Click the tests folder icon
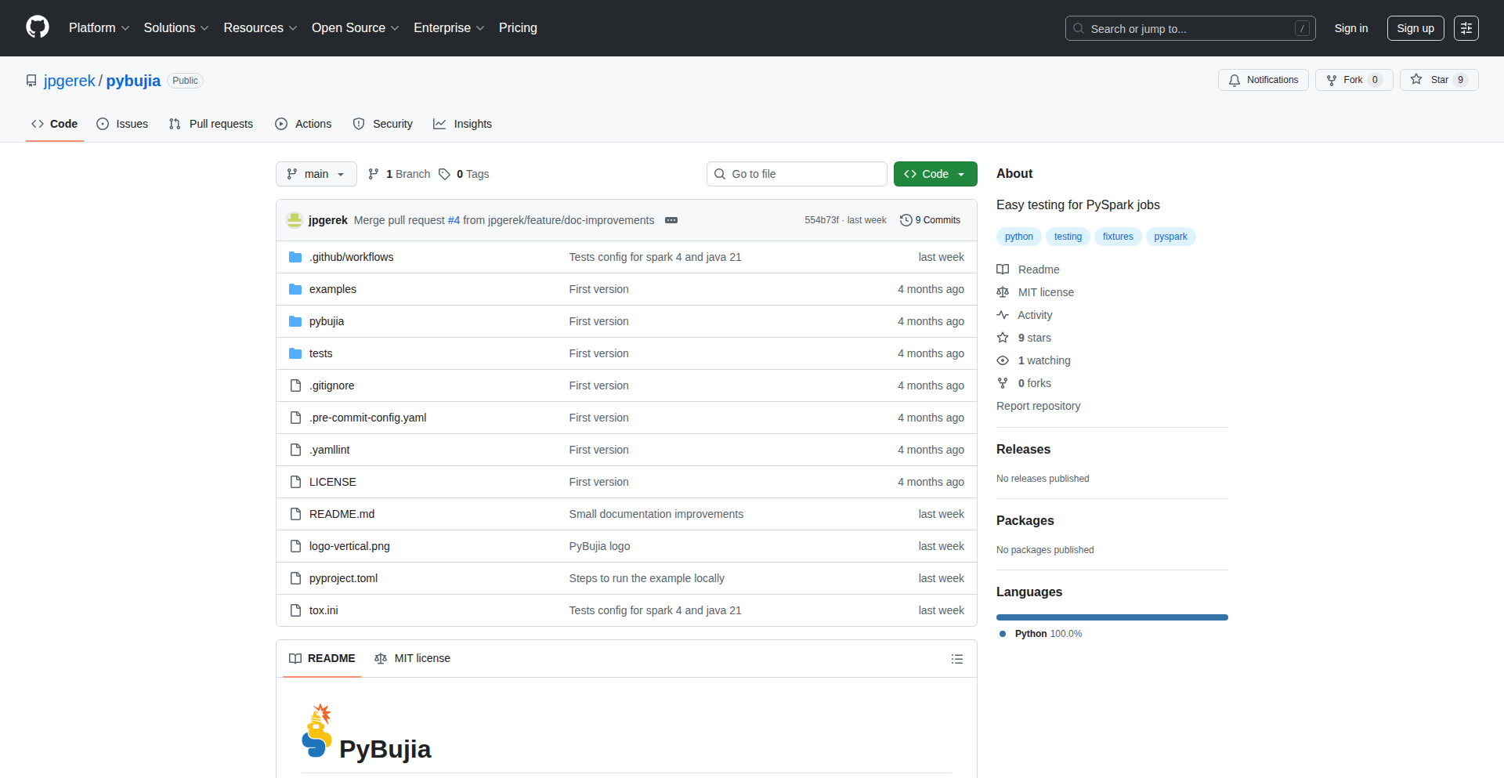1504x778 pixels. pyautogui.click(x=295, y=353)
